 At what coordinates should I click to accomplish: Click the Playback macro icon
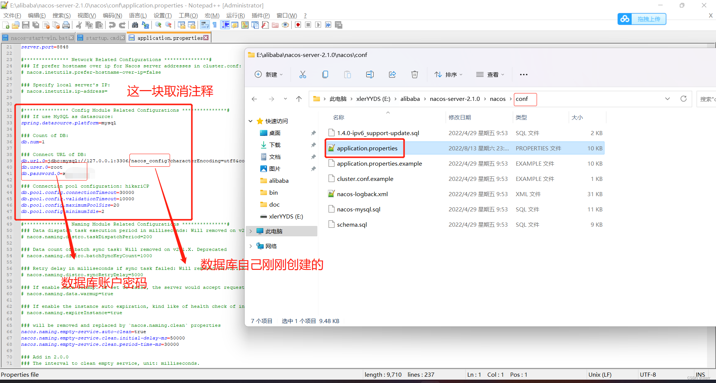click(x=318, y=25)
